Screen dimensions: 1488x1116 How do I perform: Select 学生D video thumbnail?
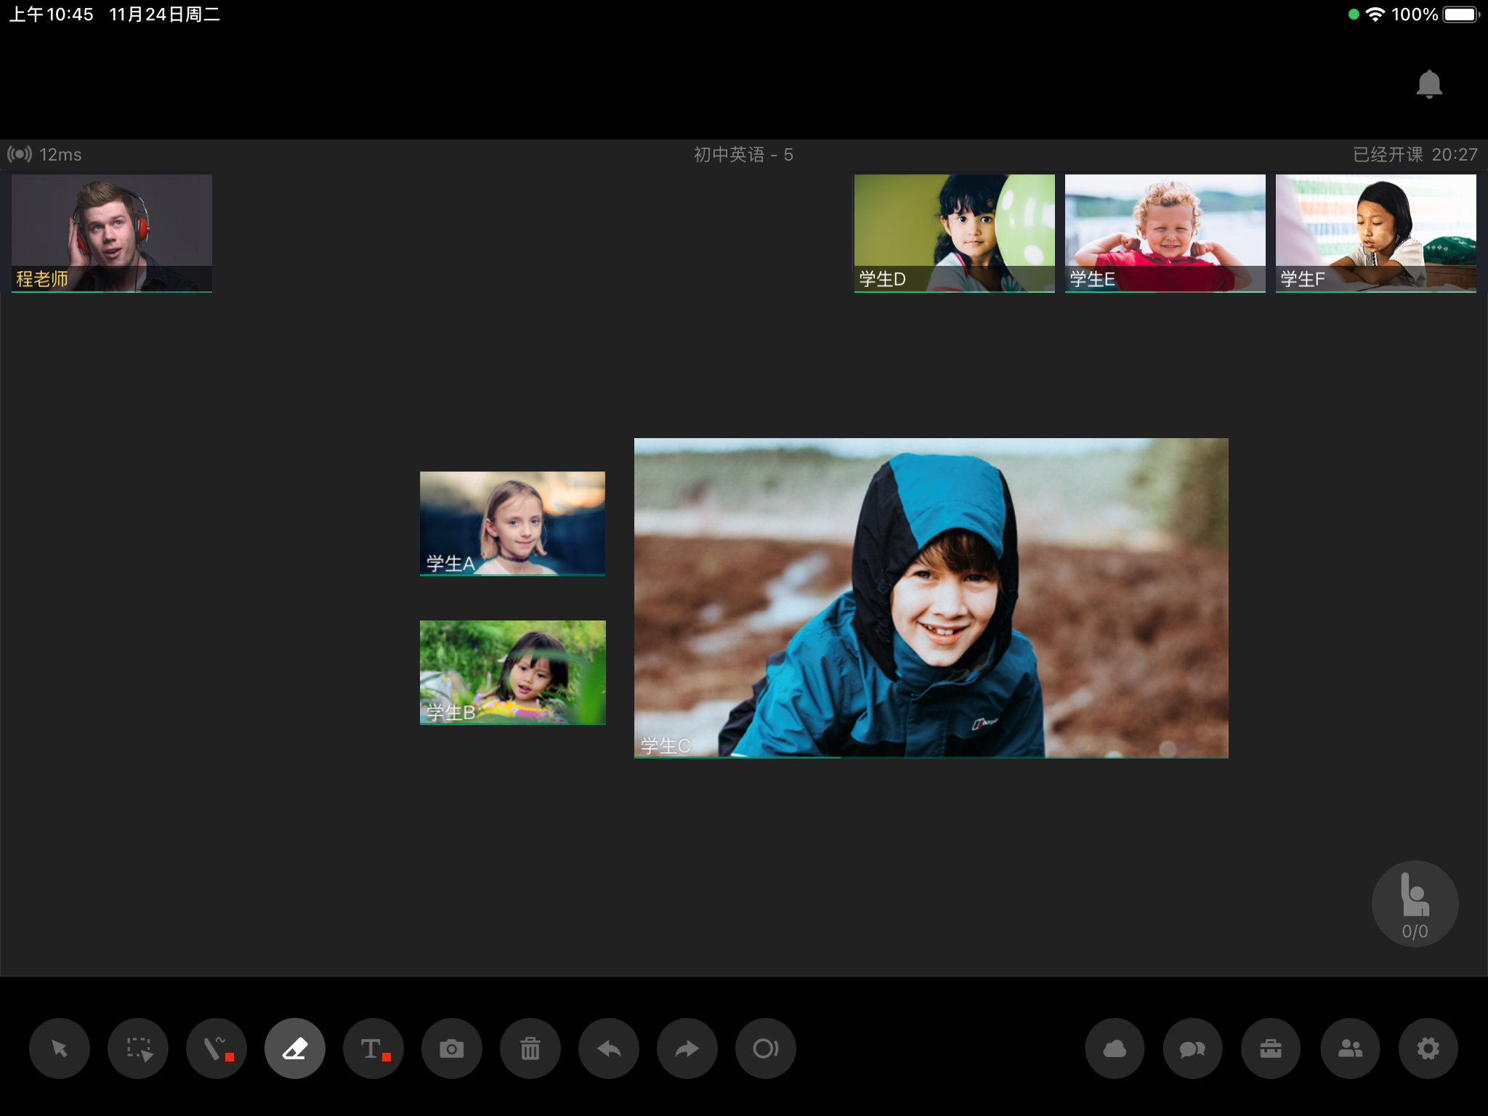pyautogui.click(x=955, y=233)
